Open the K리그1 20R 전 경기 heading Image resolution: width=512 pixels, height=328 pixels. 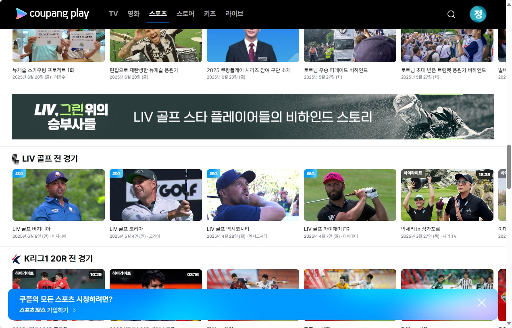[x=58, y=258]
